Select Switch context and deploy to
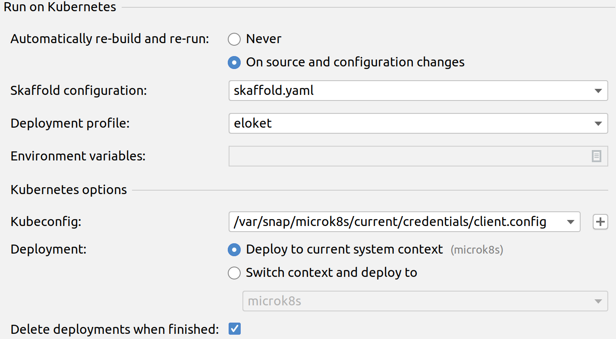Image resolution: width=616 pixels, height=339 pixels. (x=234, y=273)
